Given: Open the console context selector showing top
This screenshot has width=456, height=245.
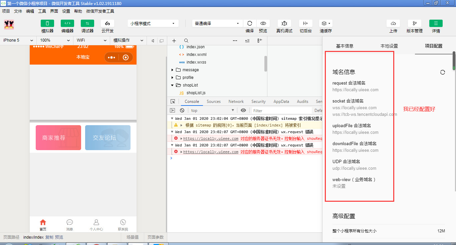Looking at the screenshot, I should (212, 111).
